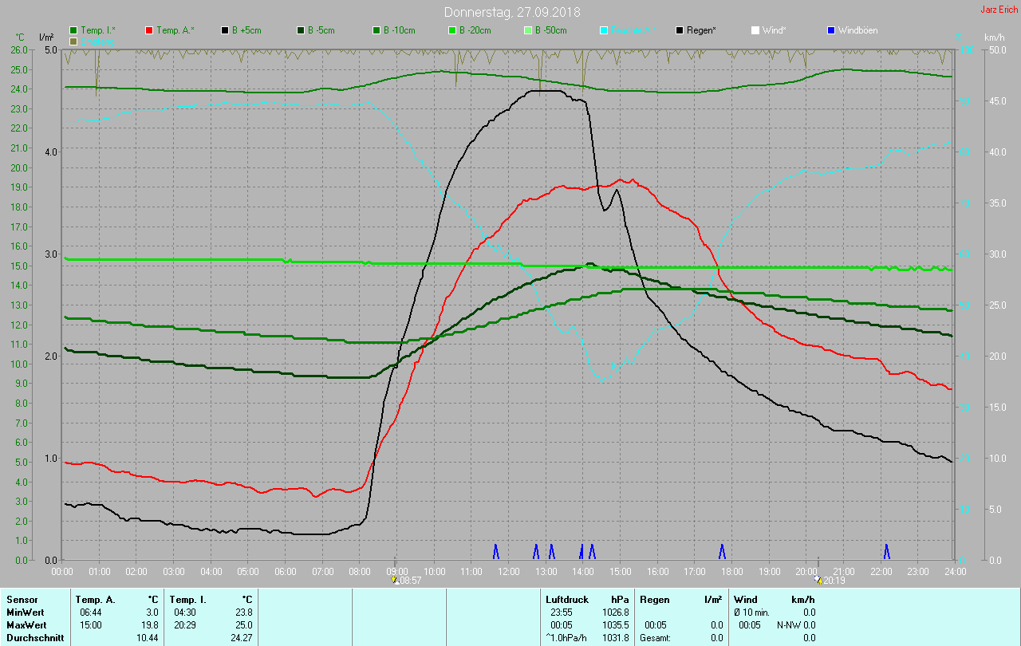Screen dimensions: 1021x646
Task: Click the 'N-NW 0.0' wind direction value
Action: 796,625
